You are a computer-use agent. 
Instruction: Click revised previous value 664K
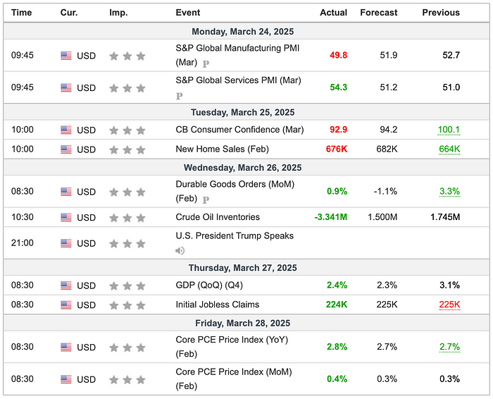449,149
